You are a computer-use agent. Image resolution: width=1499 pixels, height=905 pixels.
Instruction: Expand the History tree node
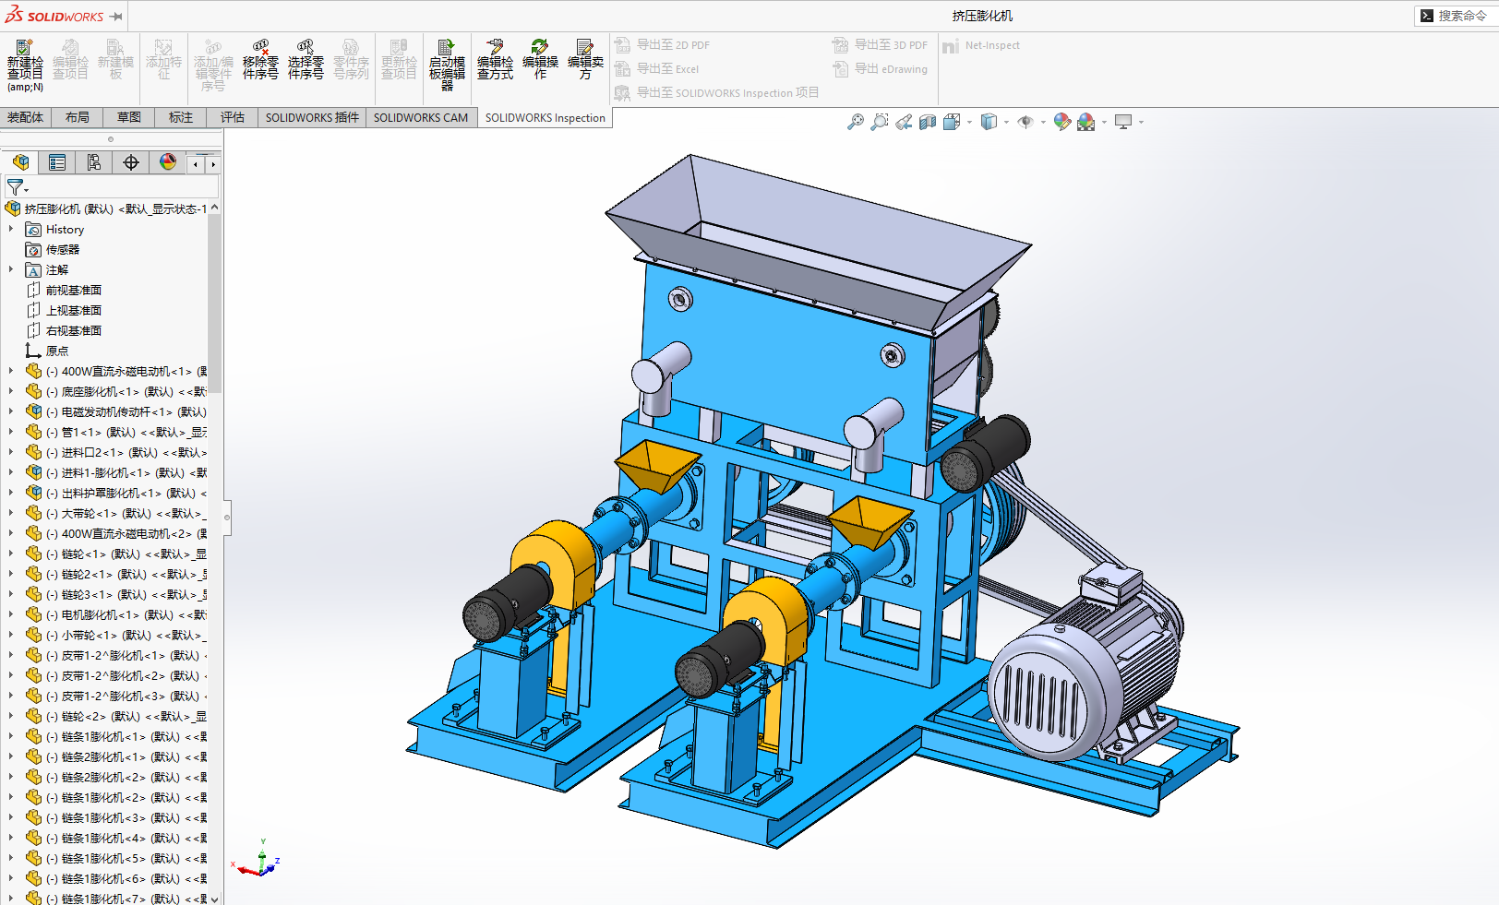click(x=11, y=229)
